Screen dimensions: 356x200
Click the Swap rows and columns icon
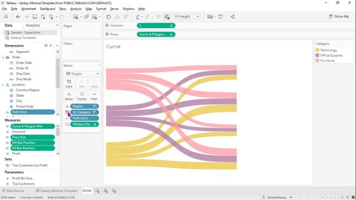pos(108,17)
